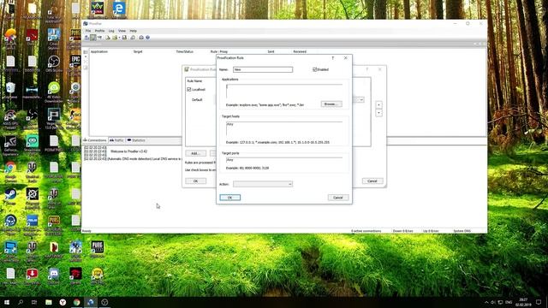Switch to the Traffic tab
The image size is (548, 308).
click(116, 140)
